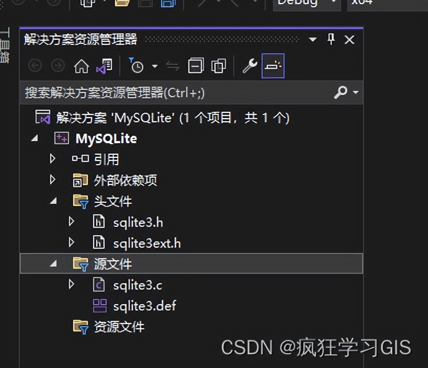Toggle the Preview Selected Items button
Viewport: 428px width, 368px height.
tap(273, 66)
